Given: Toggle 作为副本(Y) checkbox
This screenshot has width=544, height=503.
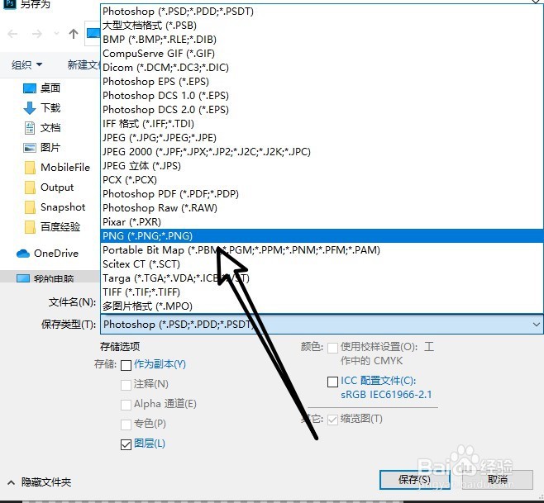Looking at the screenshot, I should click(x=126, y=365).
